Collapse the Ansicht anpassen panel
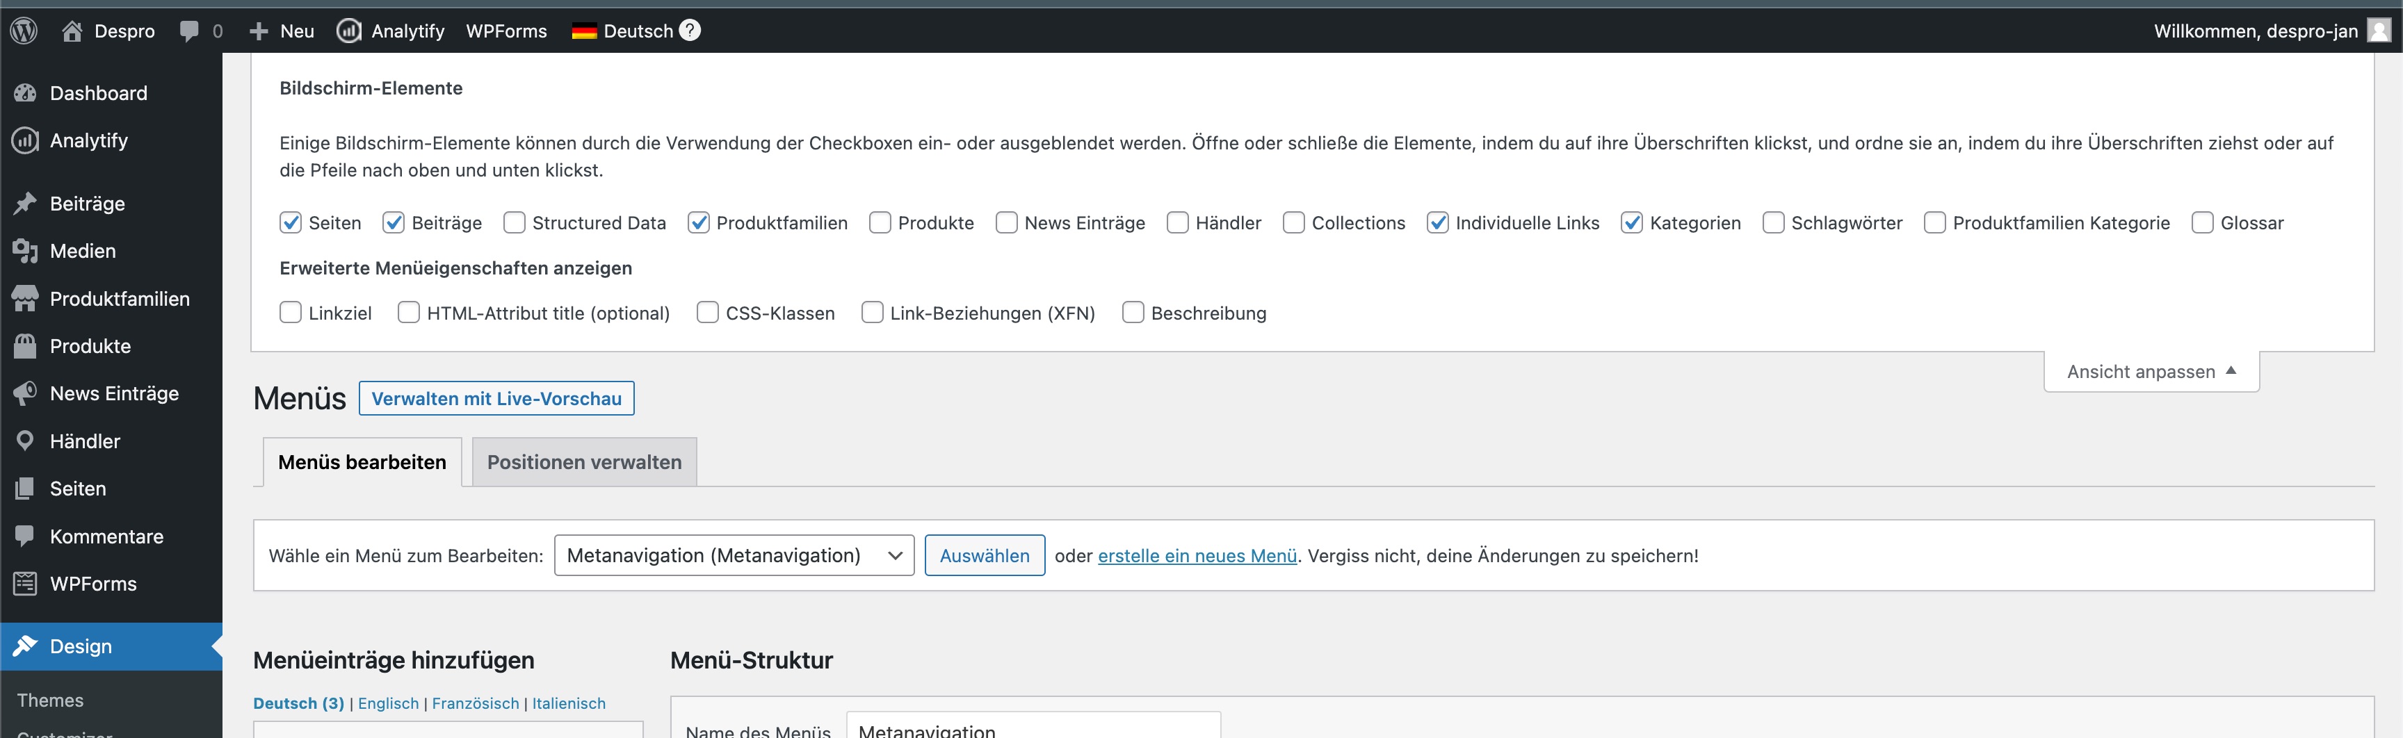Image resolution: width=2403 pixels, height=738 pixels. 2151,372
